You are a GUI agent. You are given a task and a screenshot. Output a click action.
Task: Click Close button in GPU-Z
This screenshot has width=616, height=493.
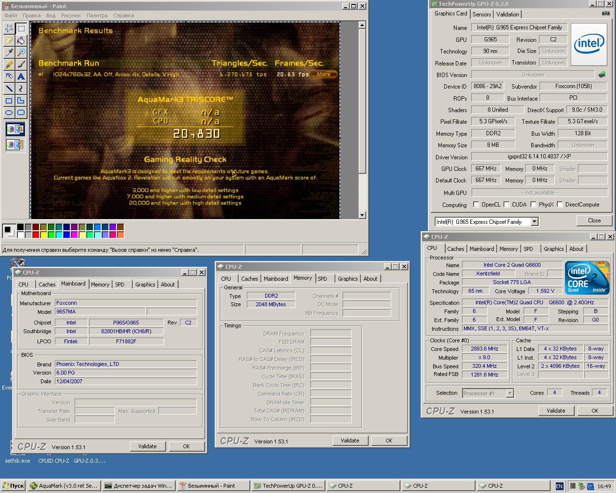(594, 221)
